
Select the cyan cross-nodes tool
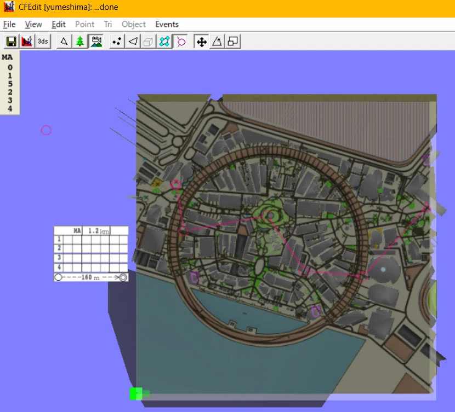[164, 42]
